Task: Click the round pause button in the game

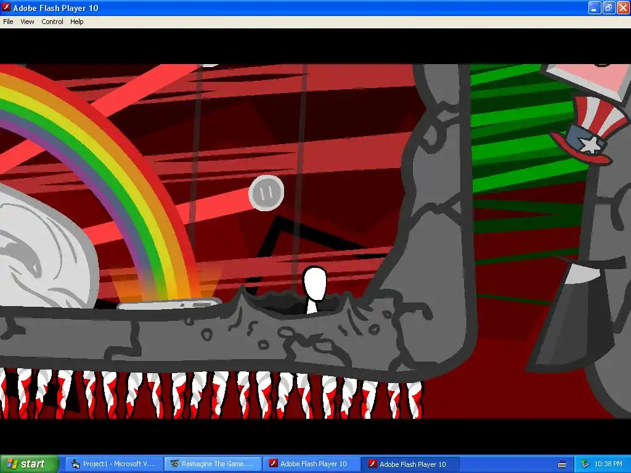Action: click(x=266, y=193)
